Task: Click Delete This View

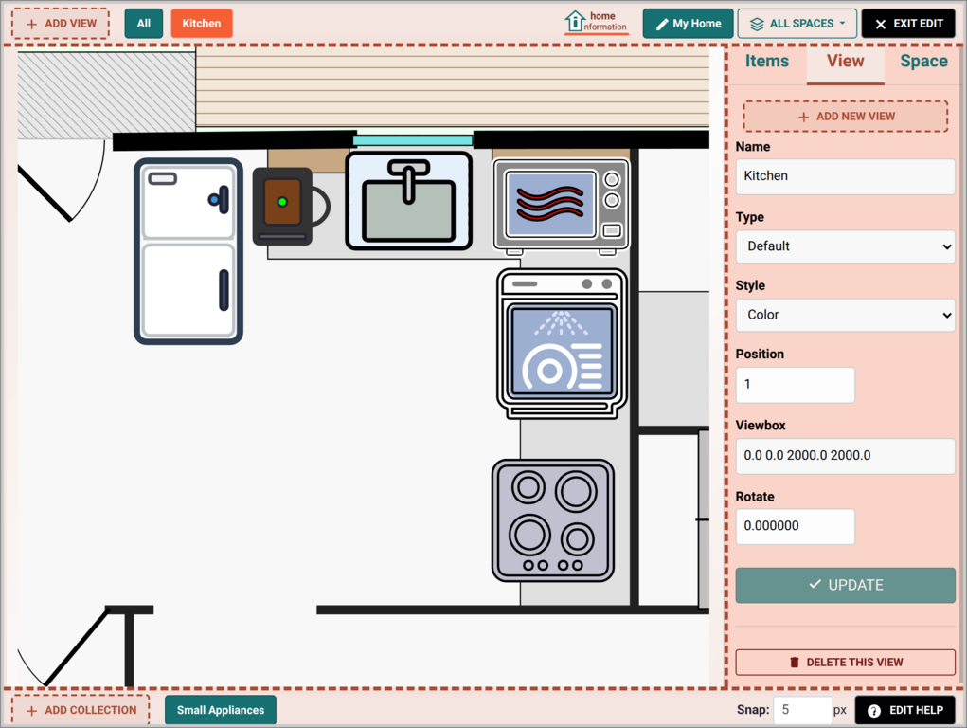Action: [x=846, y=662]
